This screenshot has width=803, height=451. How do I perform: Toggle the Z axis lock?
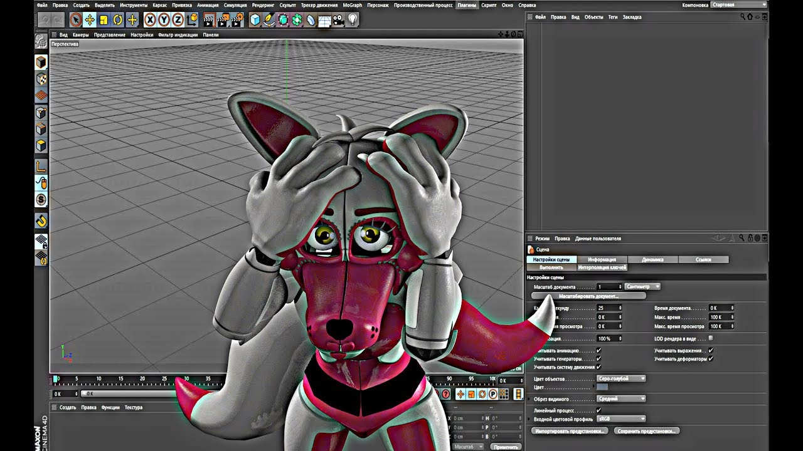click(x=178, y=20)
